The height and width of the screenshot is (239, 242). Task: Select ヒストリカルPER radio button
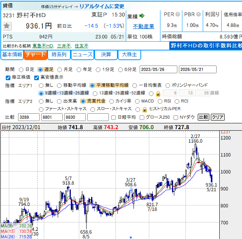click(138, 109)
